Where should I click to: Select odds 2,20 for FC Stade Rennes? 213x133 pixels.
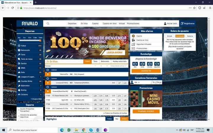pos(95,96)
